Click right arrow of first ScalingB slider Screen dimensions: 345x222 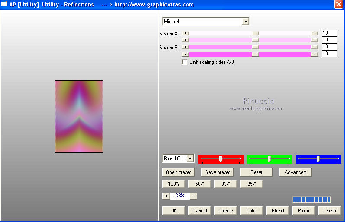tap(314, 47)
